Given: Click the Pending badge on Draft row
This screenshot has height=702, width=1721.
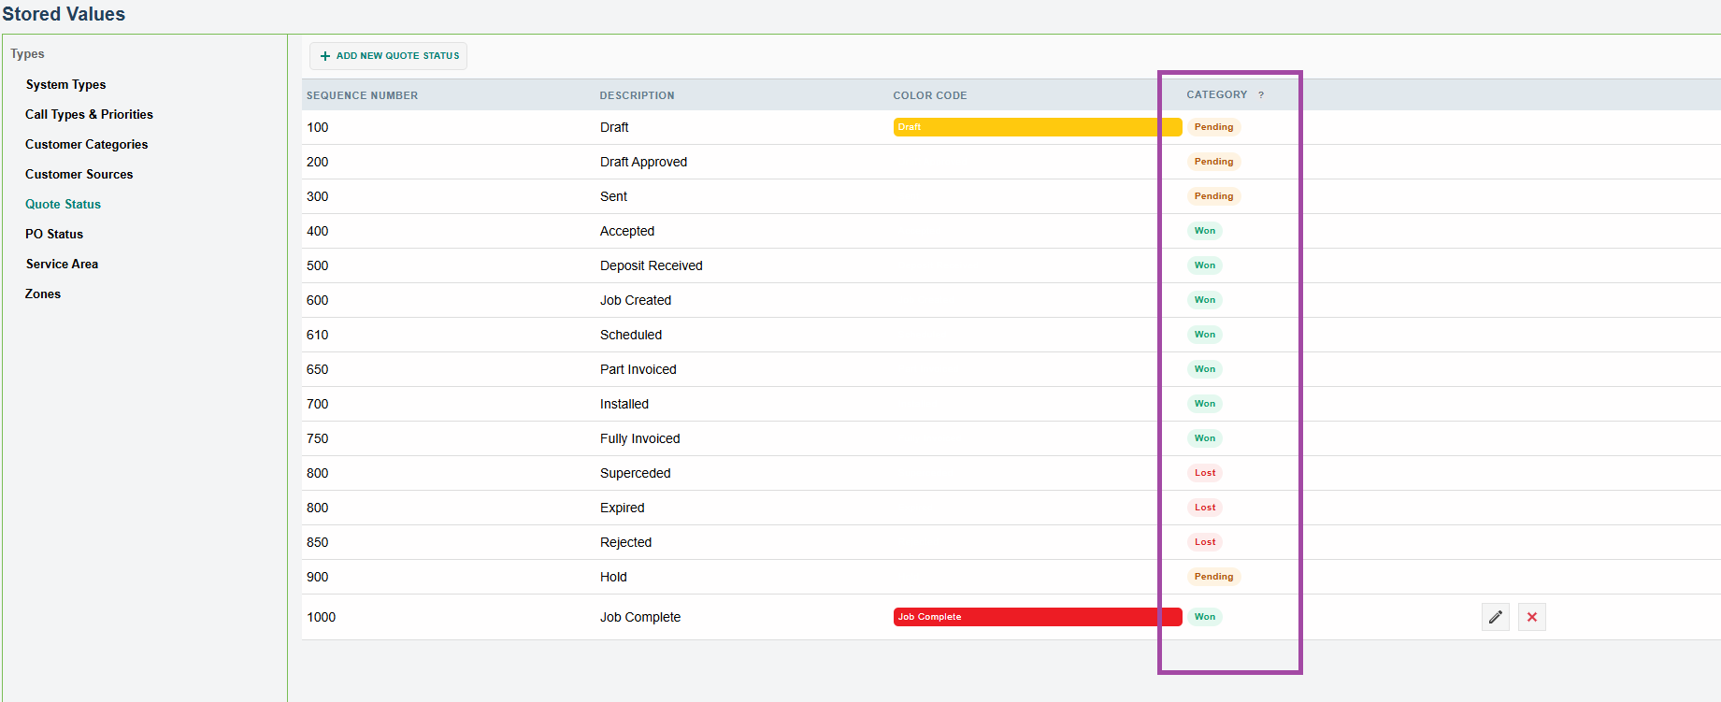Looking at the screenshot, I should coord(1213,127).
